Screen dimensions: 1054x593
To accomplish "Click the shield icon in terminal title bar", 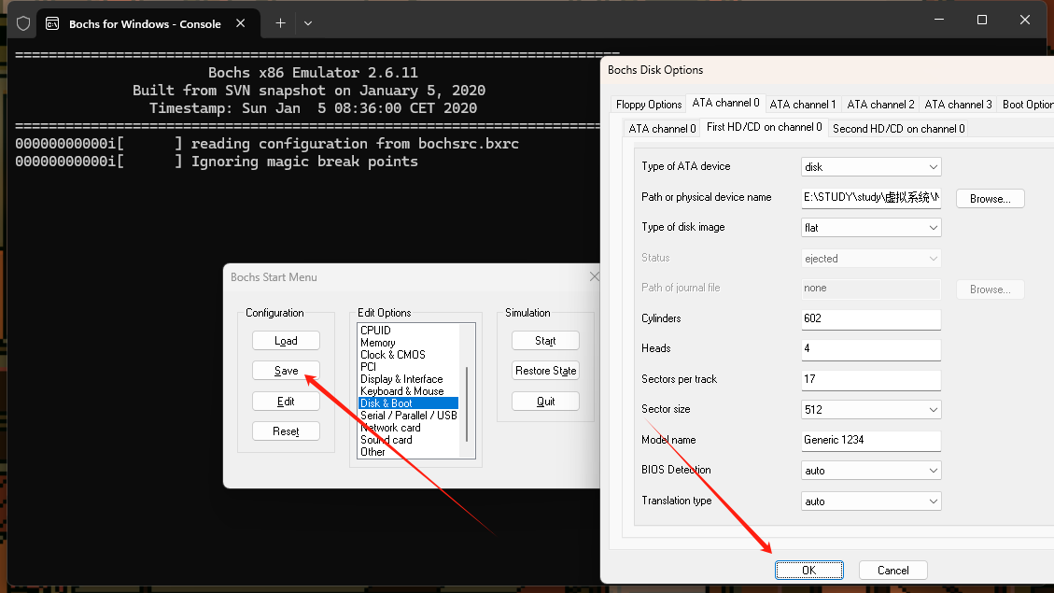I will [x=23, y=23].
